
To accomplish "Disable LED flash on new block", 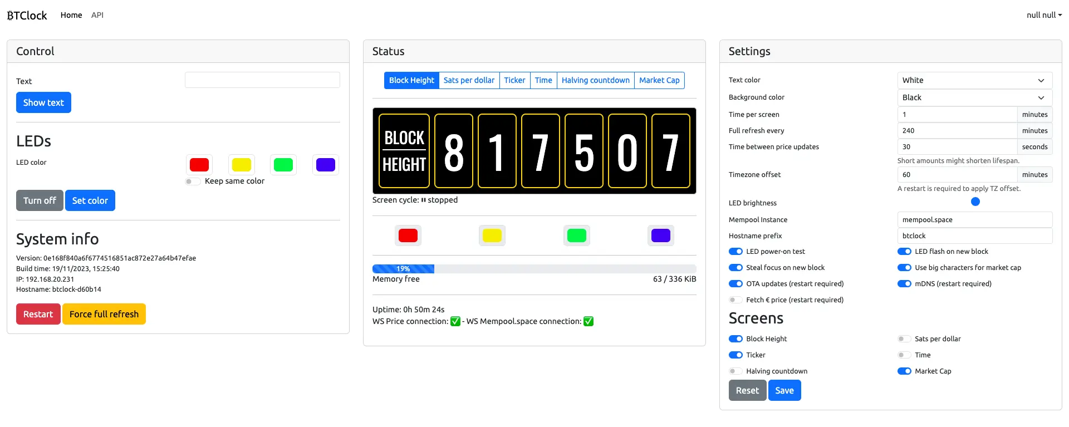I will [904, 252].
